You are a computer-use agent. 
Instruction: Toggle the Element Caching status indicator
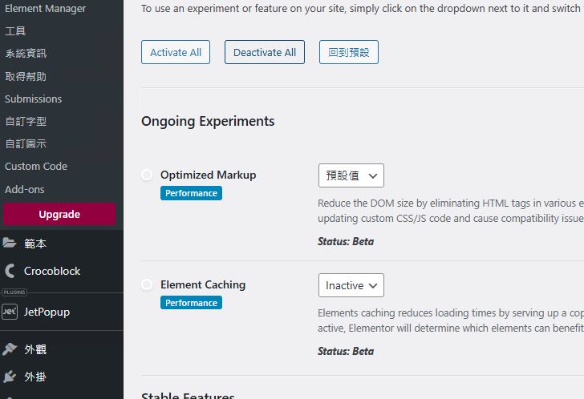tap(147, 284)
